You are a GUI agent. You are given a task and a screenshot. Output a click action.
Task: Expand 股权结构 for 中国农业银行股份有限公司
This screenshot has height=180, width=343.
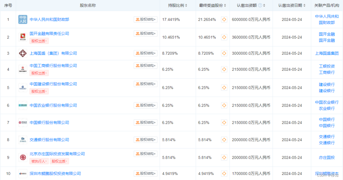145,105
